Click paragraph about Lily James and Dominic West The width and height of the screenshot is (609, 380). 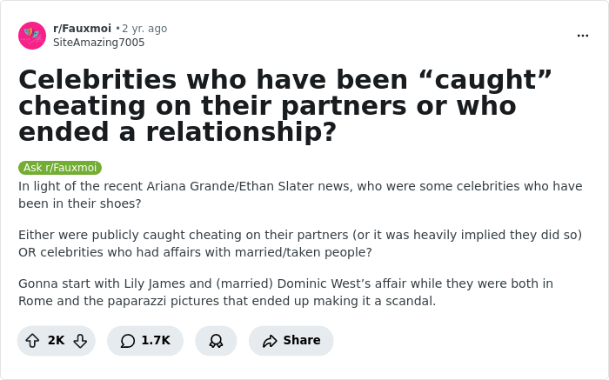pos(285,292)
